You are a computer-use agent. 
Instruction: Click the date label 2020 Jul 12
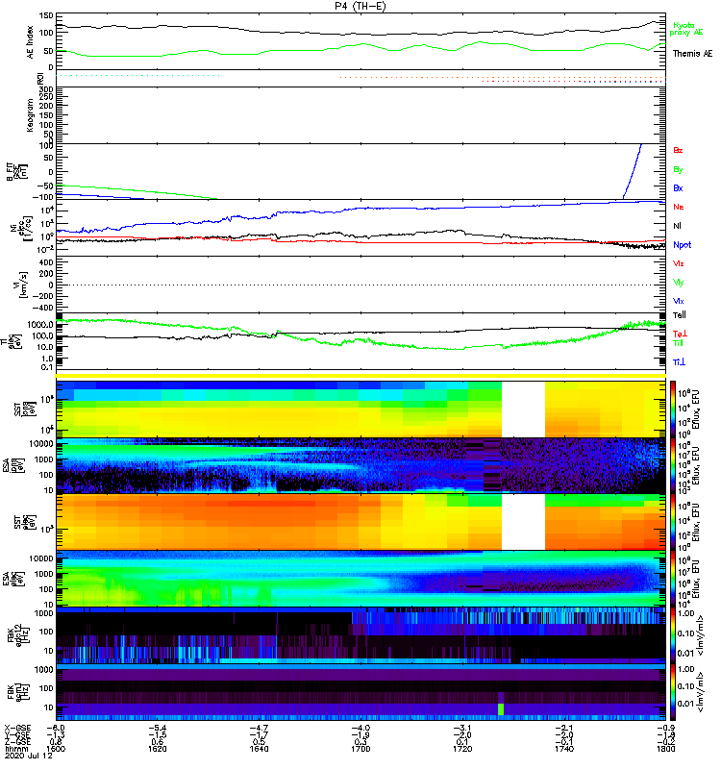[28, 756]
